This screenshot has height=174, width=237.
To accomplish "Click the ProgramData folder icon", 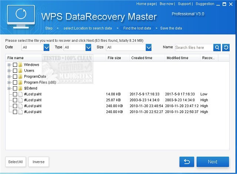I will (20, 76).
